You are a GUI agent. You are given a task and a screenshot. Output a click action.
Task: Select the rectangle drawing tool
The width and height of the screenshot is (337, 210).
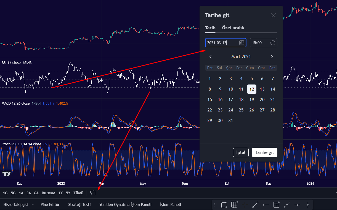click(224, 205)
